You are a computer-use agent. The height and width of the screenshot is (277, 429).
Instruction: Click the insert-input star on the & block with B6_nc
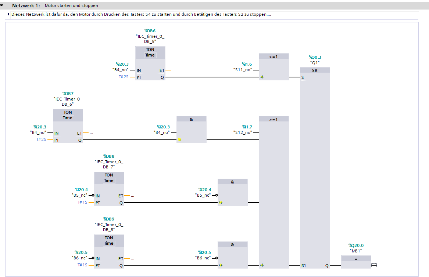[x=221, y=265]
